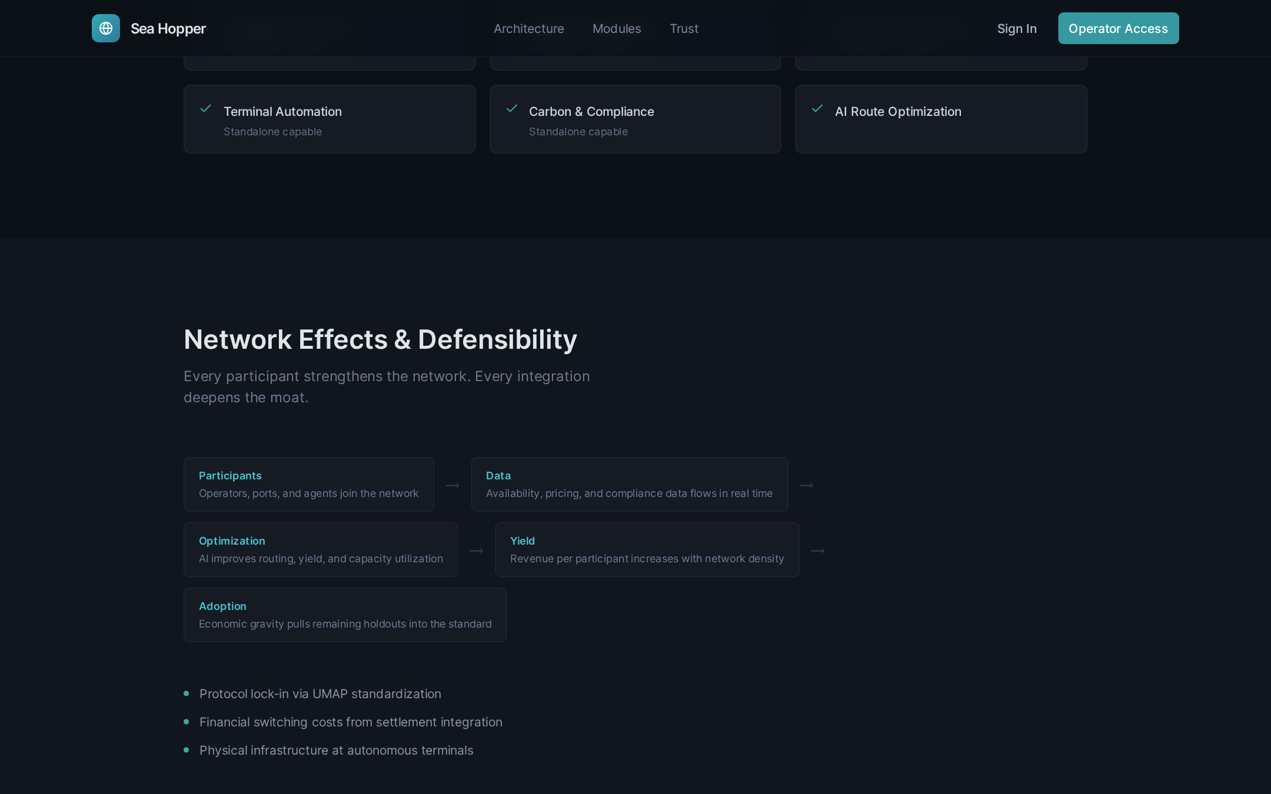
Task: Select the AI Route Optimization card title
Action: [x=898, y=112]
